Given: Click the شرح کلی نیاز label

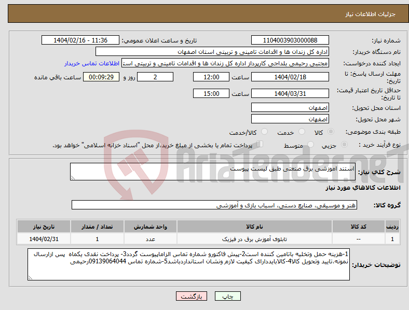Looking at the screenshot, I should pos(379,172).
